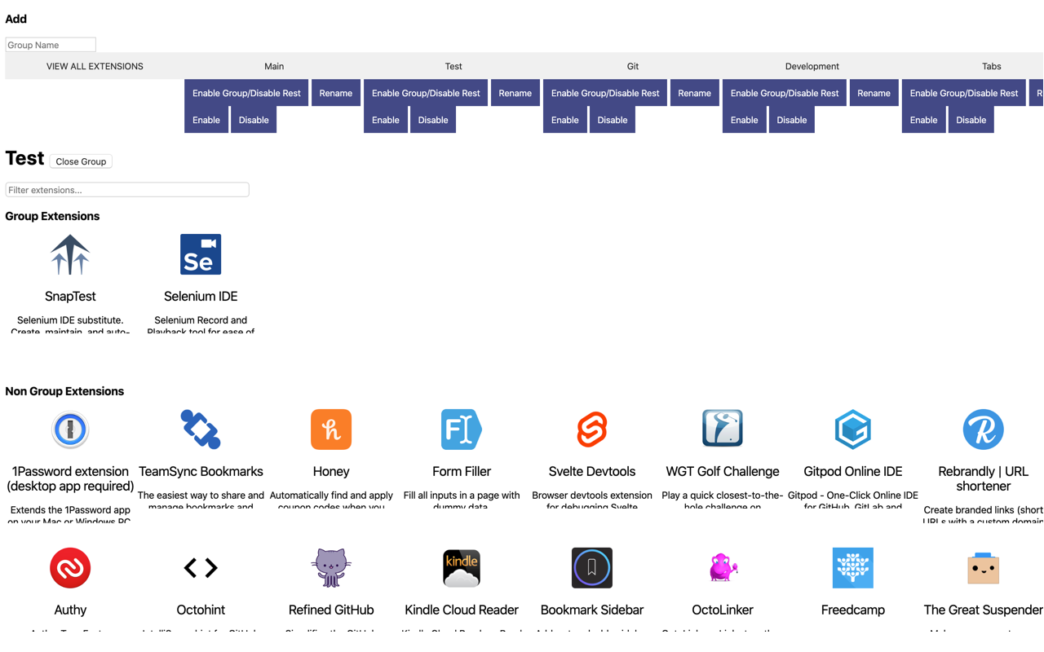The height and width of the screenshot is (652, 1044).
Task: Disable the Git group extensions
Action: (613, 120)
